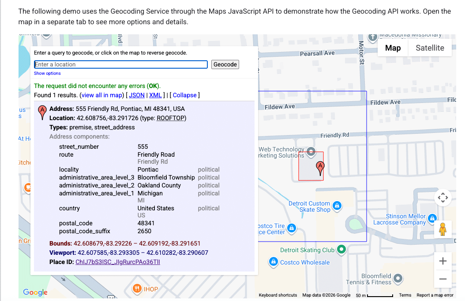Select the Stinson Mellor Lacrosse Company pin
The width and height of the screenshot is (465, 301).
click(x=432, y=219)
